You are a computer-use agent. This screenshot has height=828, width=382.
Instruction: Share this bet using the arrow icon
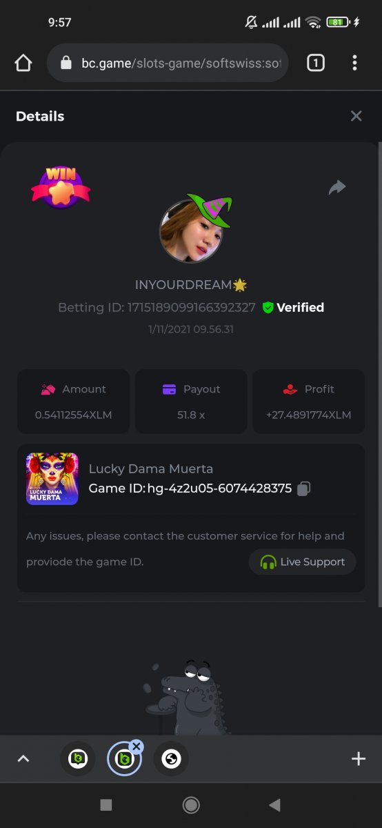(336, 187)
